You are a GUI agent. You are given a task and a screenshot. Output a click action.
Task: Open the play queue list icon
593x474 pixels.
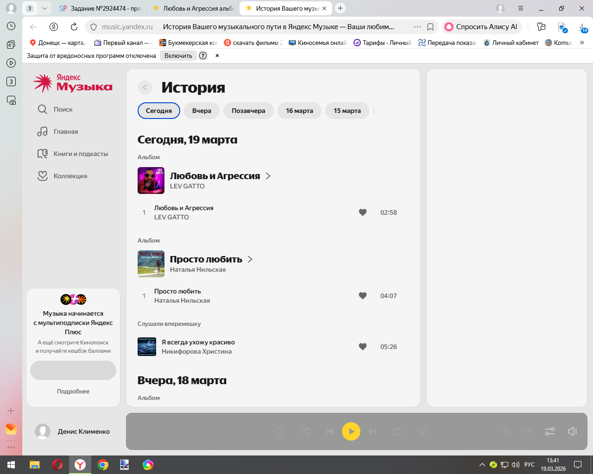tap(528, 431)
